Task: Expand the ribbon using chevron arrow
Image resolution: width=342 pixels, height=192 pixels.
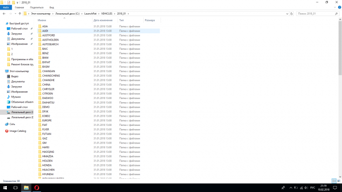Action: pyautogui.click(x=334, y=8)
